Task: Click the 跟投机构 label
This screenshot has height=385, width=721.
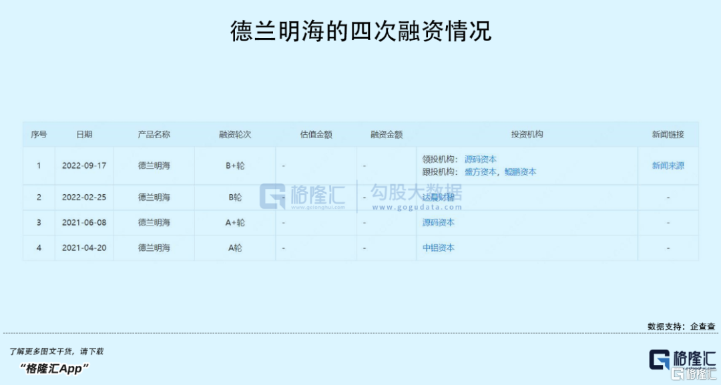Action: point(441,172)
